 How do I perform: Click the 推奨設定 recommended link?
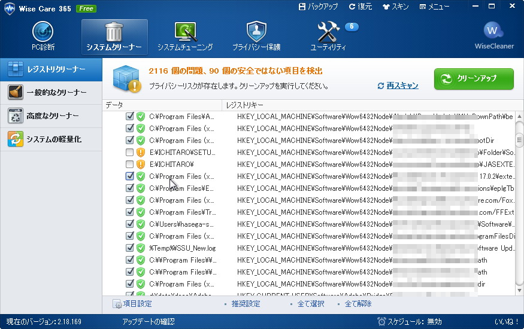click(246, 304)
